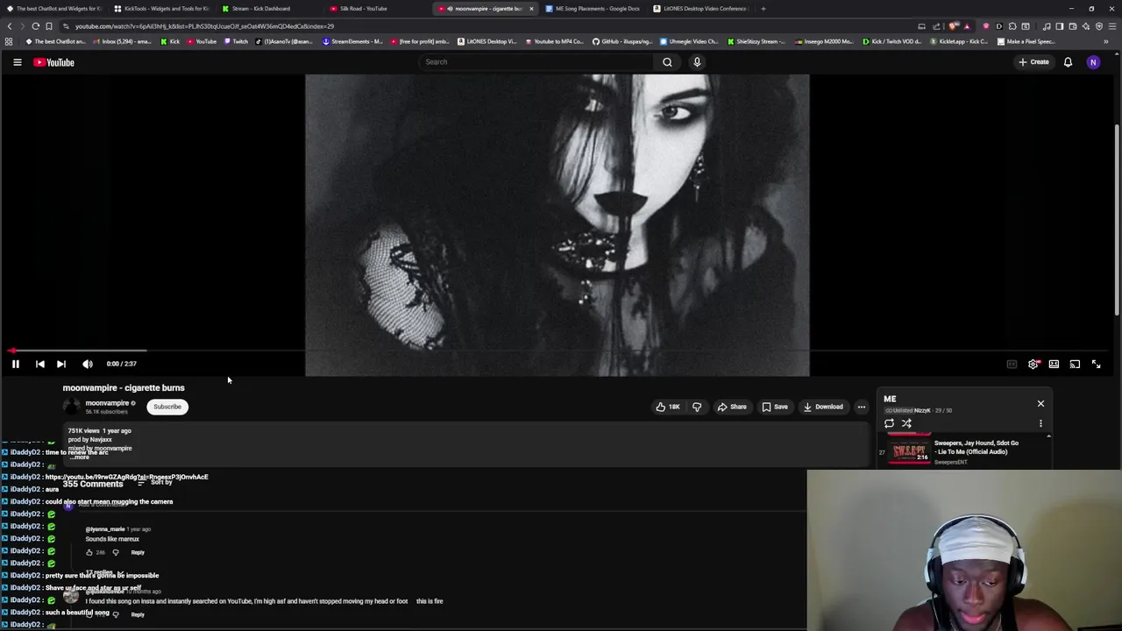Open the Kick bookmark
This screenshot has height=631, width=1122.
click(170, 41)
